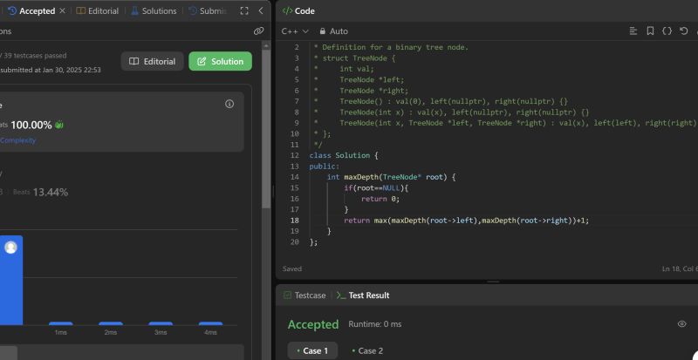Reset code with the undo arrow icon
The image size is (698, 360).
684,31
